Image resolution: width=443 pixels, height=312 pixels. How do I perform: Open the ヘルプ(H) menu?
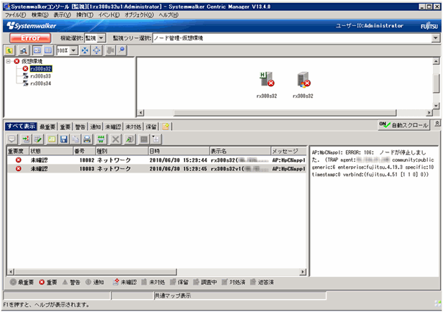point(168,15)
